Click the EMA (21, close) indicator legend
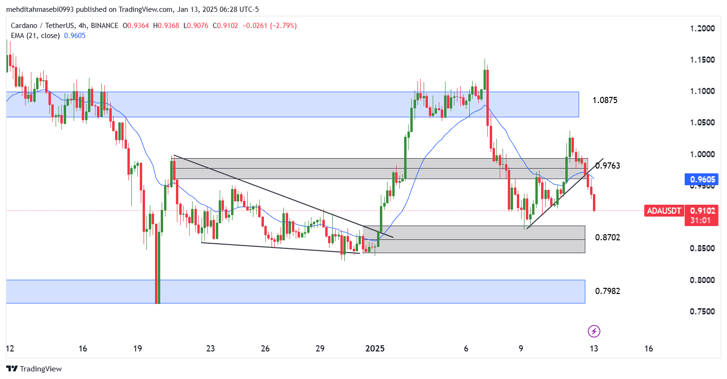727x379 pixels. [35, 36]
